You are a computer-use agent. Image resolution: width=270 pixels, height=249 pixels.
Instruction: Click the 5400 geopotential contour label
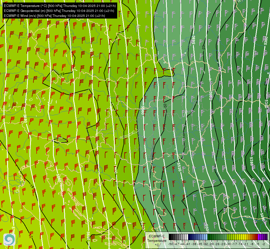pyautogui.click(x=262, y=217)
